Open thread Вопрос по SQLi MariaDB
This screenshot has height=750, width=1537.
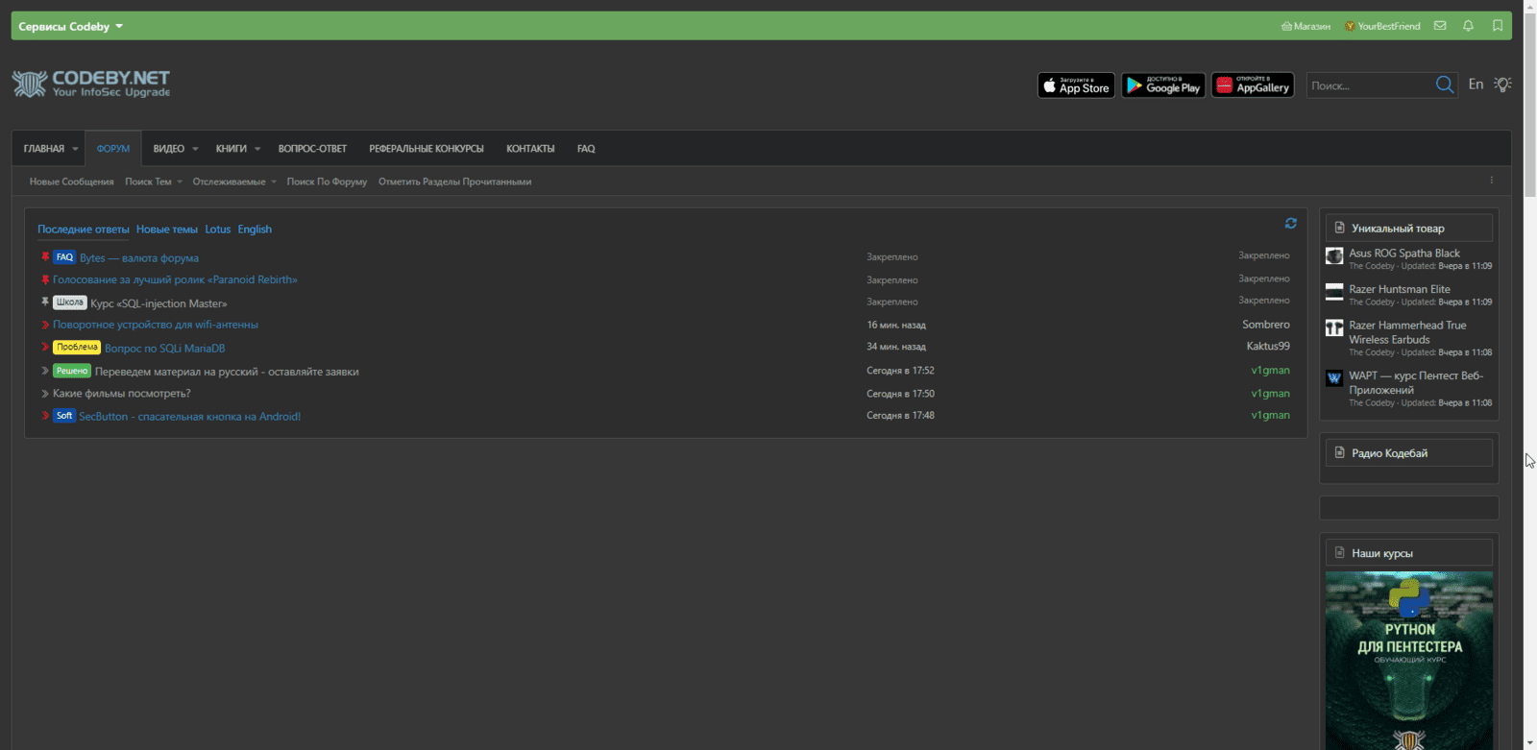point(164,349)
